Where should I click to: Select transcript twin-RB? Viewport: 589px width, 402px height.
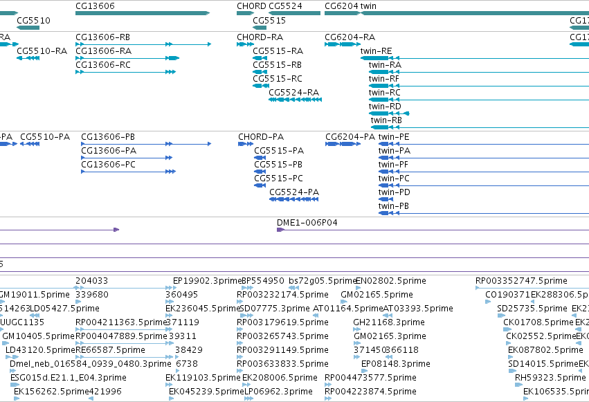pyautogui.click(x=386, y=120)
